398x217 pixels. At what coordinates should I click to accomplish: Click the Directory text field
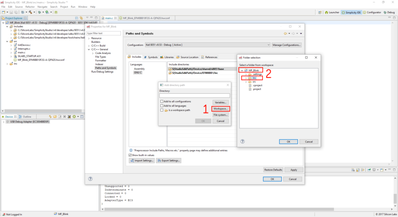(194, 95)
